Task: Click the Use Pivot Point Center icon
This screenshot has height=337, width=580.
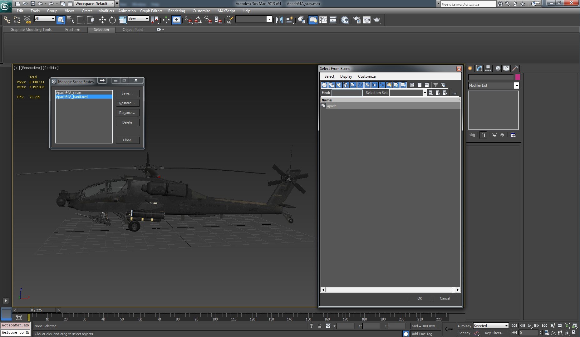Action: [x=155, y=20]
